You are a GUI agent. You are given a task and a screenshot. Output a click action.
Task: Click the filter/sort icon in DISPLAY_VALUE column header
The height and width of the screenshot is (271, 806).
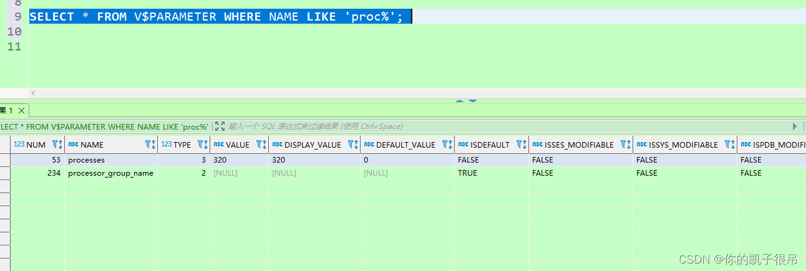coord(353,145)
